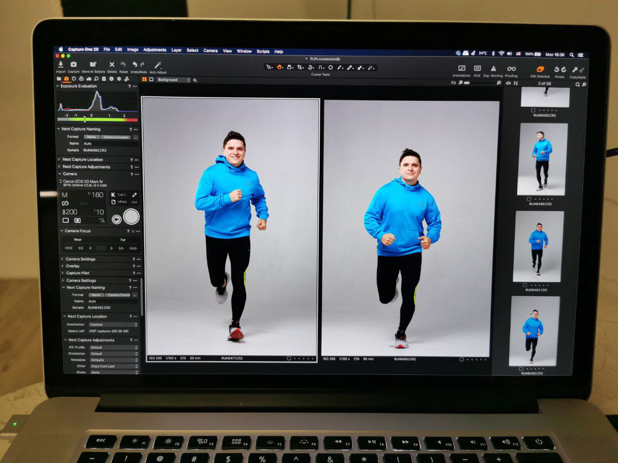Click the Fit zoom button

(x=453, y=83)
